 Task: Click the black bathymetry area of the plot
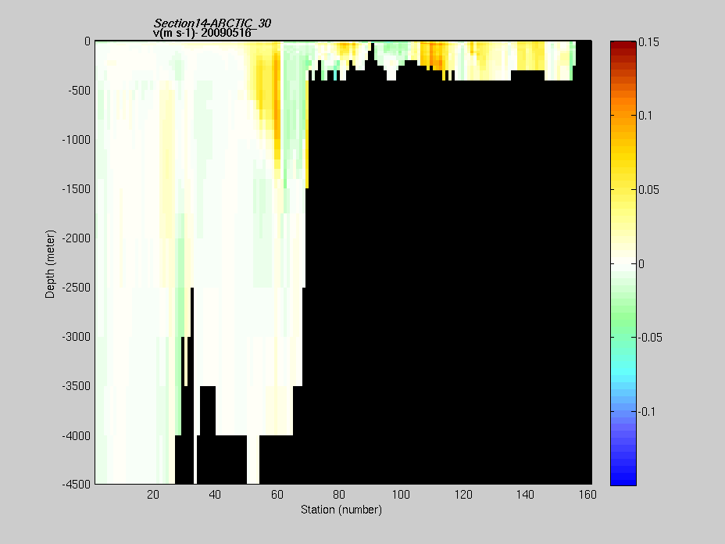[448, 282]
